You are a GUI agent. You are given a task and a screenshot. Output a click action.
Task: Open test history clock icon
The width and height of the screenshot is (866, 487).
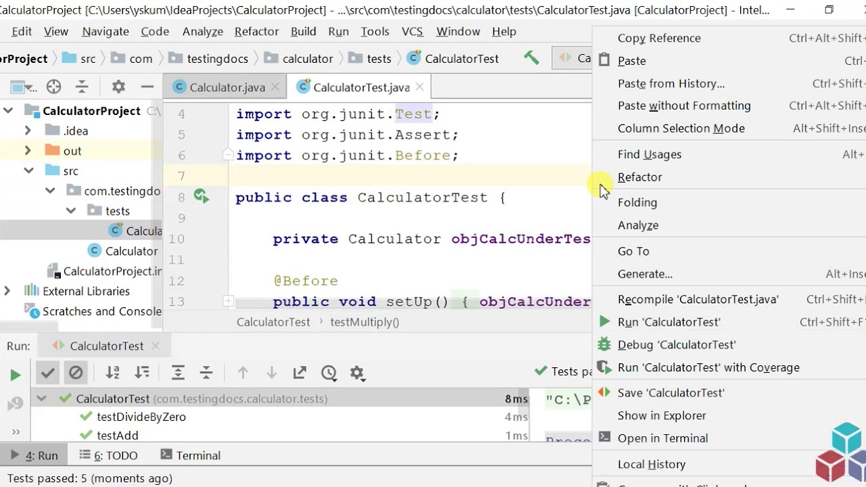point(329,373)
